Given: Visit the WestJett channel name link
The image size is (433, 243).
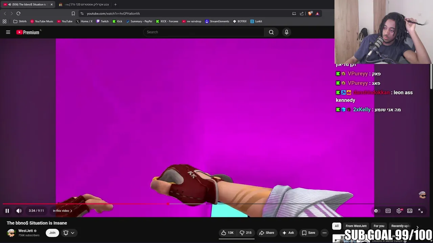Looking at the screenshot, I should (x=26, y=231).
